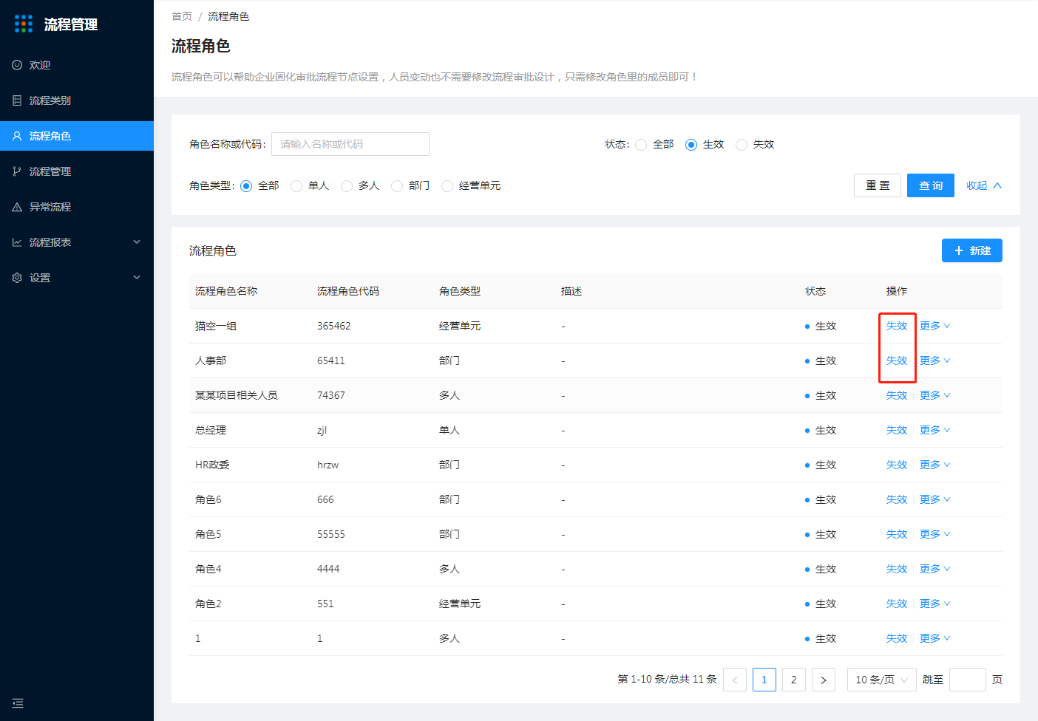This screenshot has height=721, width=1038.
Task: Open 更多 dropdown for 总经理
Action: [934, 430]
